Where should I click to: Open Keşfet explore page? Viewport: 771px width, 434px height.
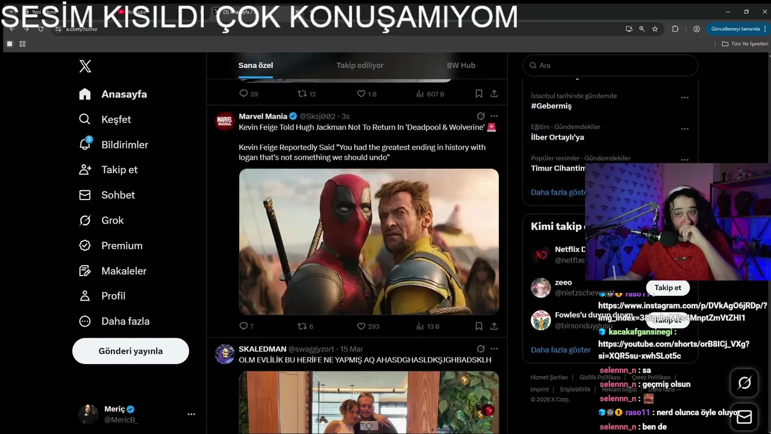pos(105,119)
